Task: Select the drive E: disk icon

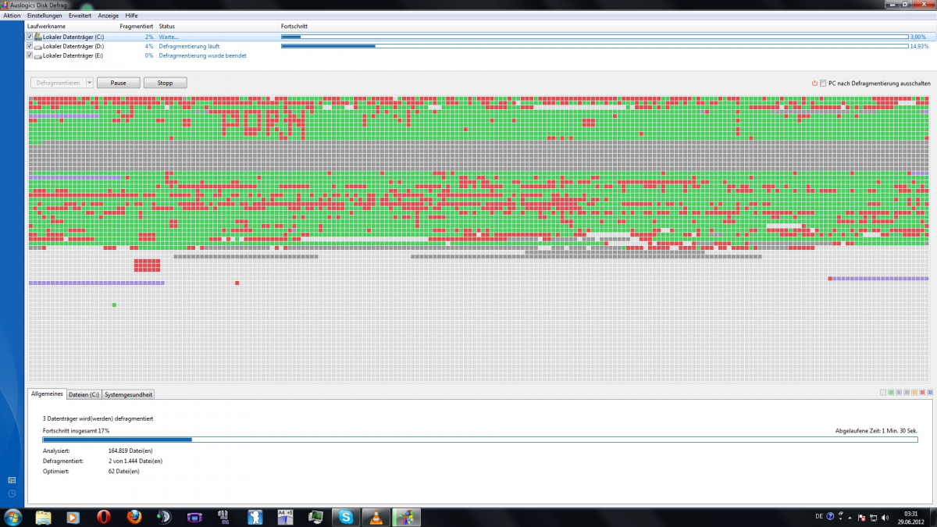Action: coord(38,55)
